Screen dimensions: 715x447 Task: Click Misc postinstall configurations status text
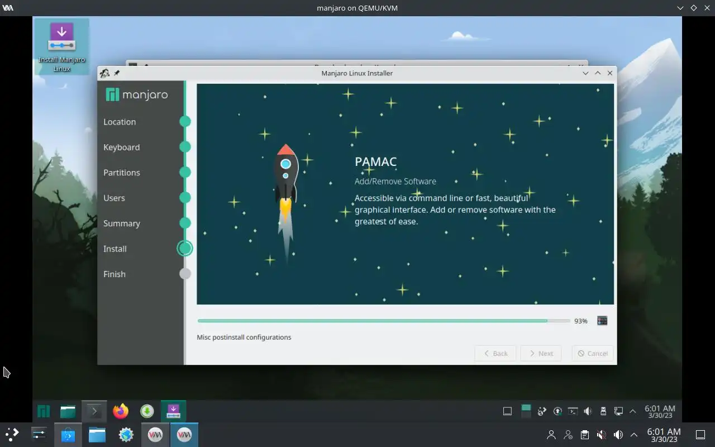[244, 337]
